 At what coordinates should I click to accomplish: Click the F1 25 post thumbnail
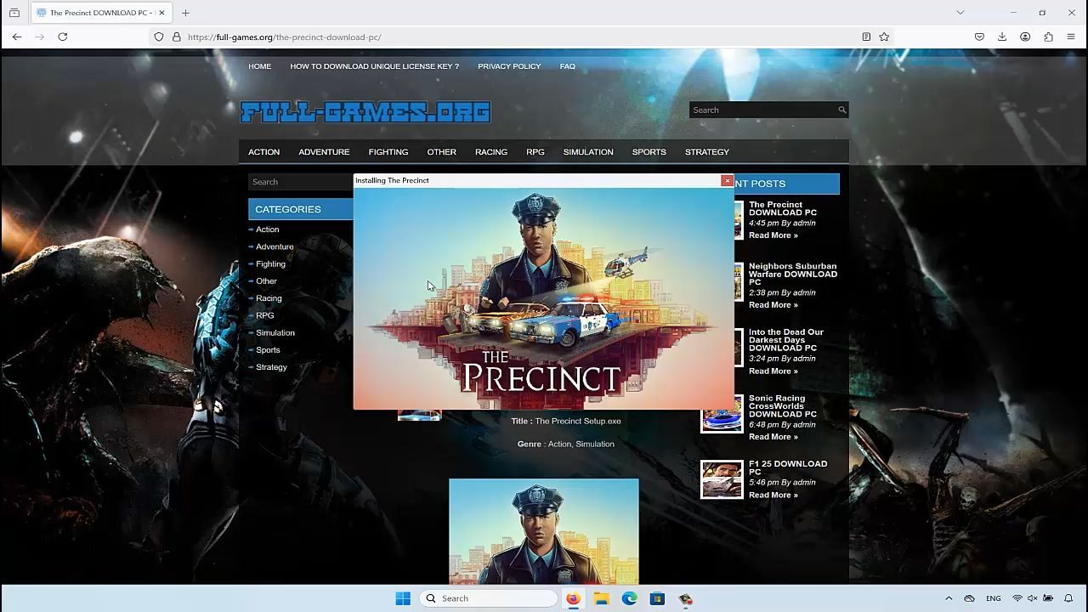pyautogui.click(x=722, y=479)
